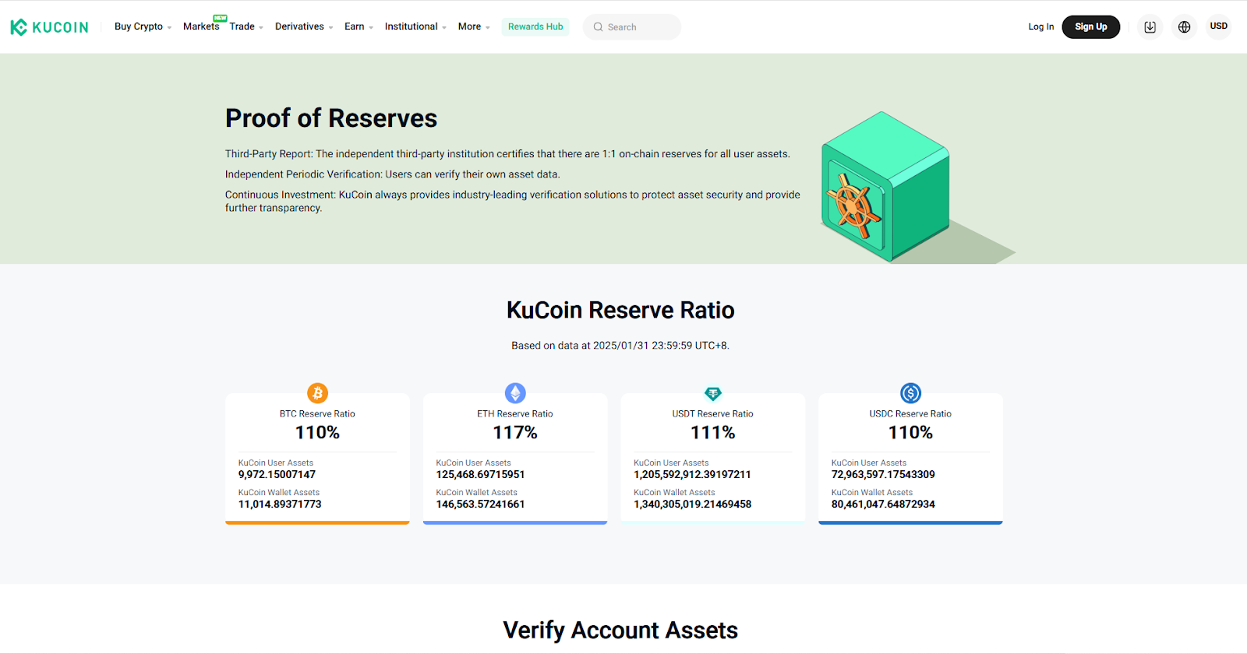Click the green safe vault illustration
1247x654 pixels.
click(885, 186)
